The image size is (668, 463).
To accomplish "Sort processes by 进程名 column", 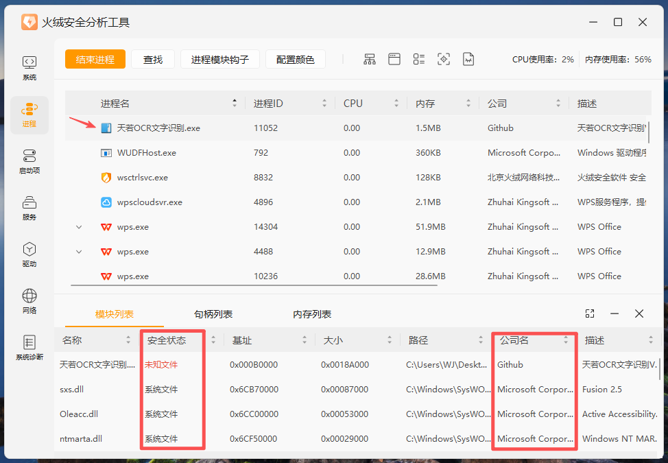I will (x=235, y=103).
